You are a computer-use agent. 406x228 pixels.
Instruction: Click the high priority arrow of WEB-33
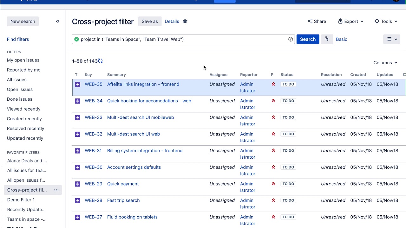pos(273,117)
